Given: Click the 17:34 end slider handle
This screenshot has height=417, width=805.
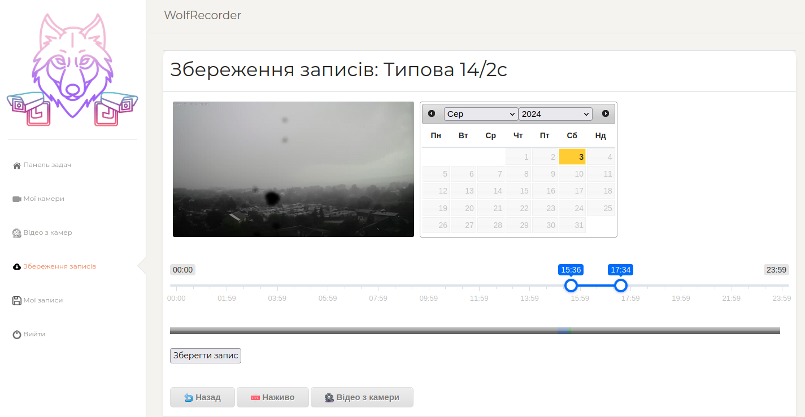Looking at the screenshot, I should (x=621, y=286).
